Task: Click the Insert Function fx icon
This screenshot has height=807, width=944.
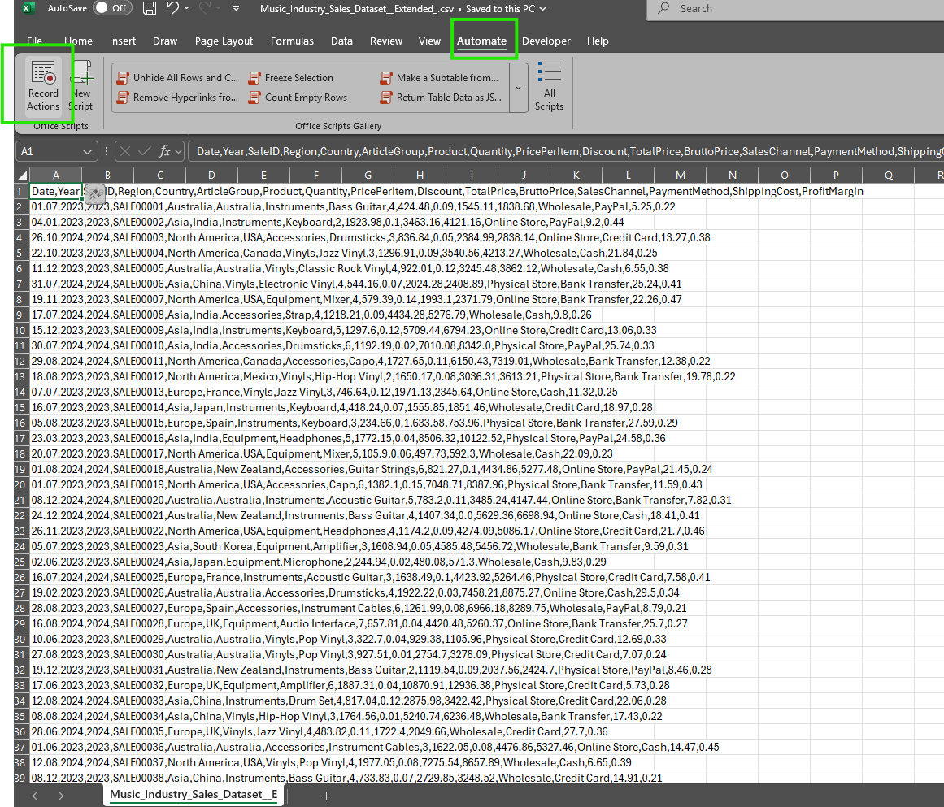Action: pos(163,152)
